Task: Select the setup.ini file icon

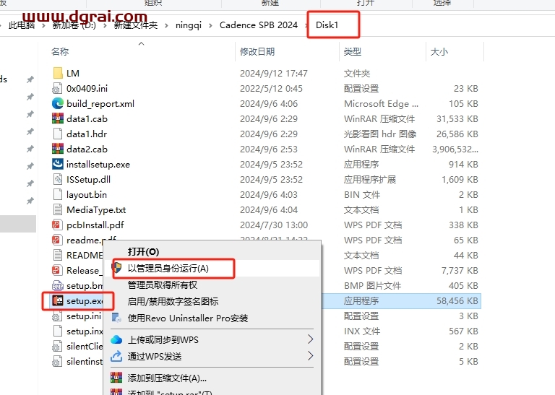Action: 58,316
